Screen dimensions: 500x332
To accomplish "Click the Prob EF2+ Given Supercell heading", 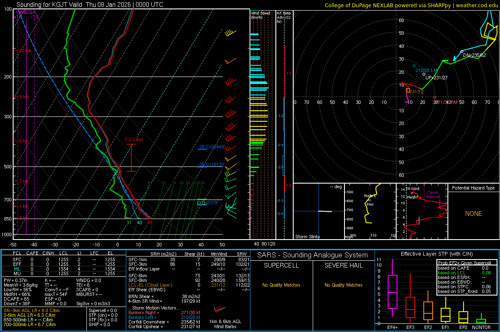I will click(x=464, y=263).
